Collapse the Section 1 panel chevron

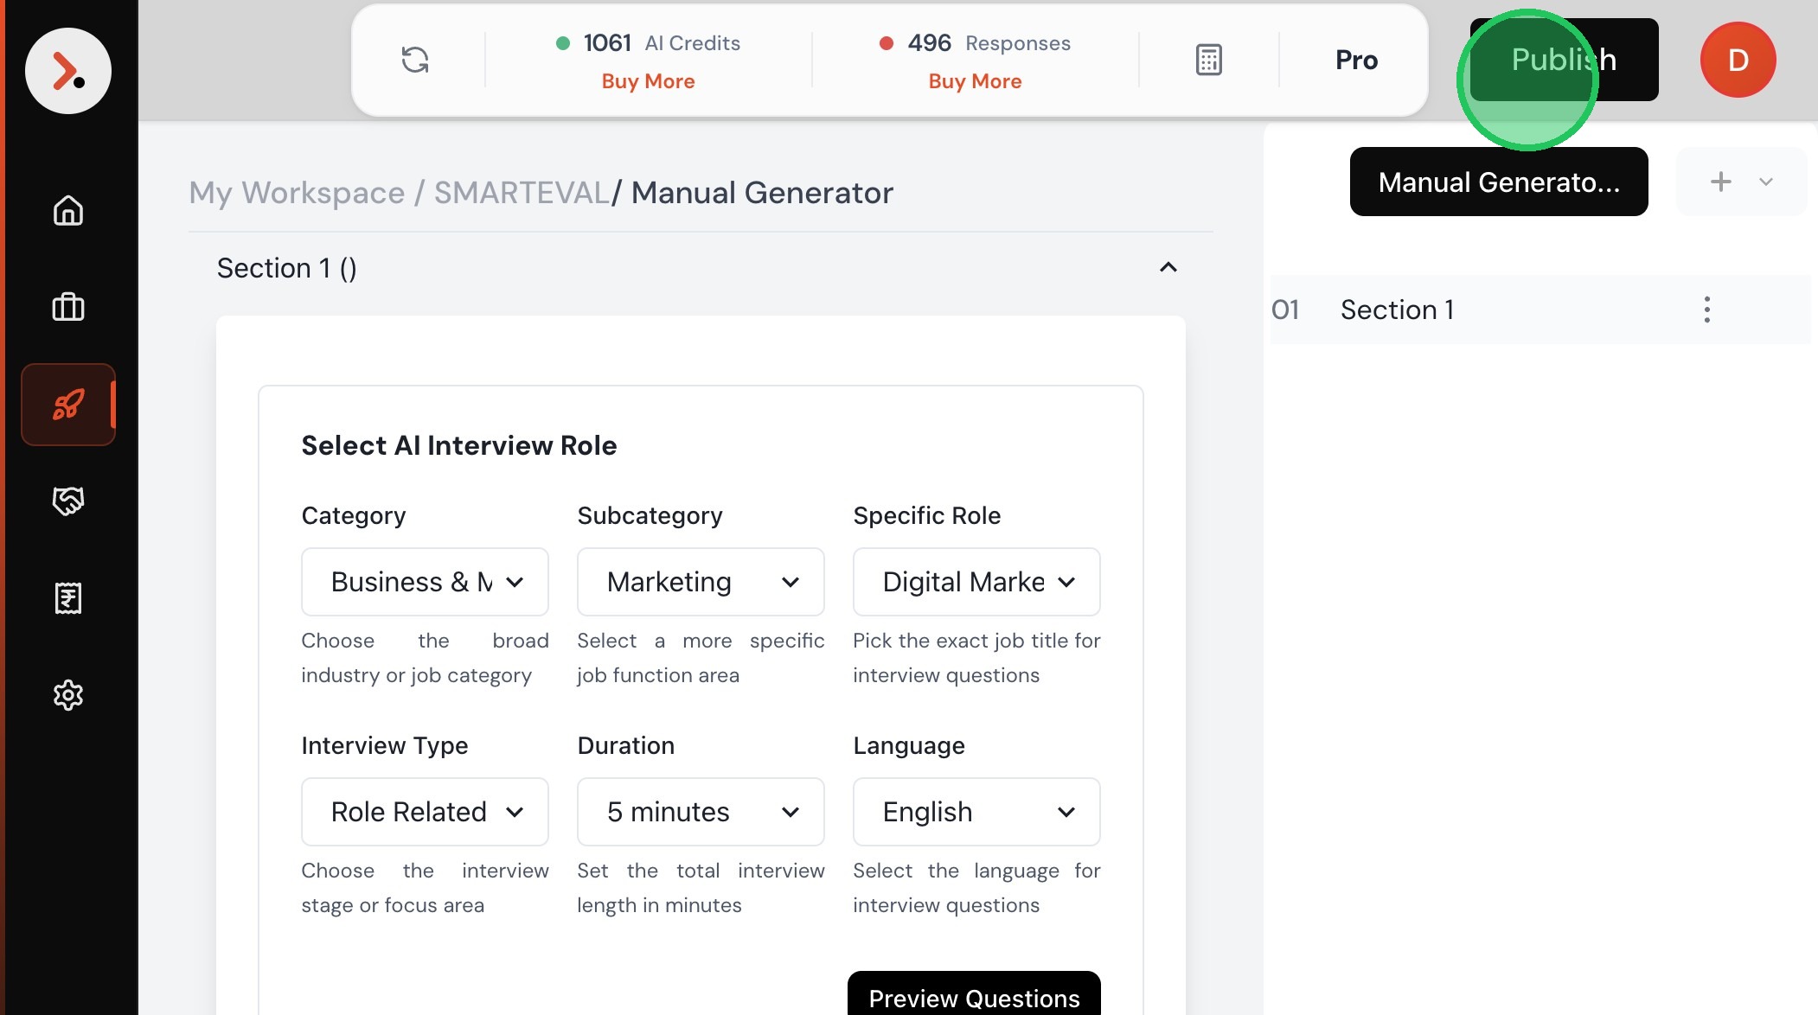tap(1168, 267)
